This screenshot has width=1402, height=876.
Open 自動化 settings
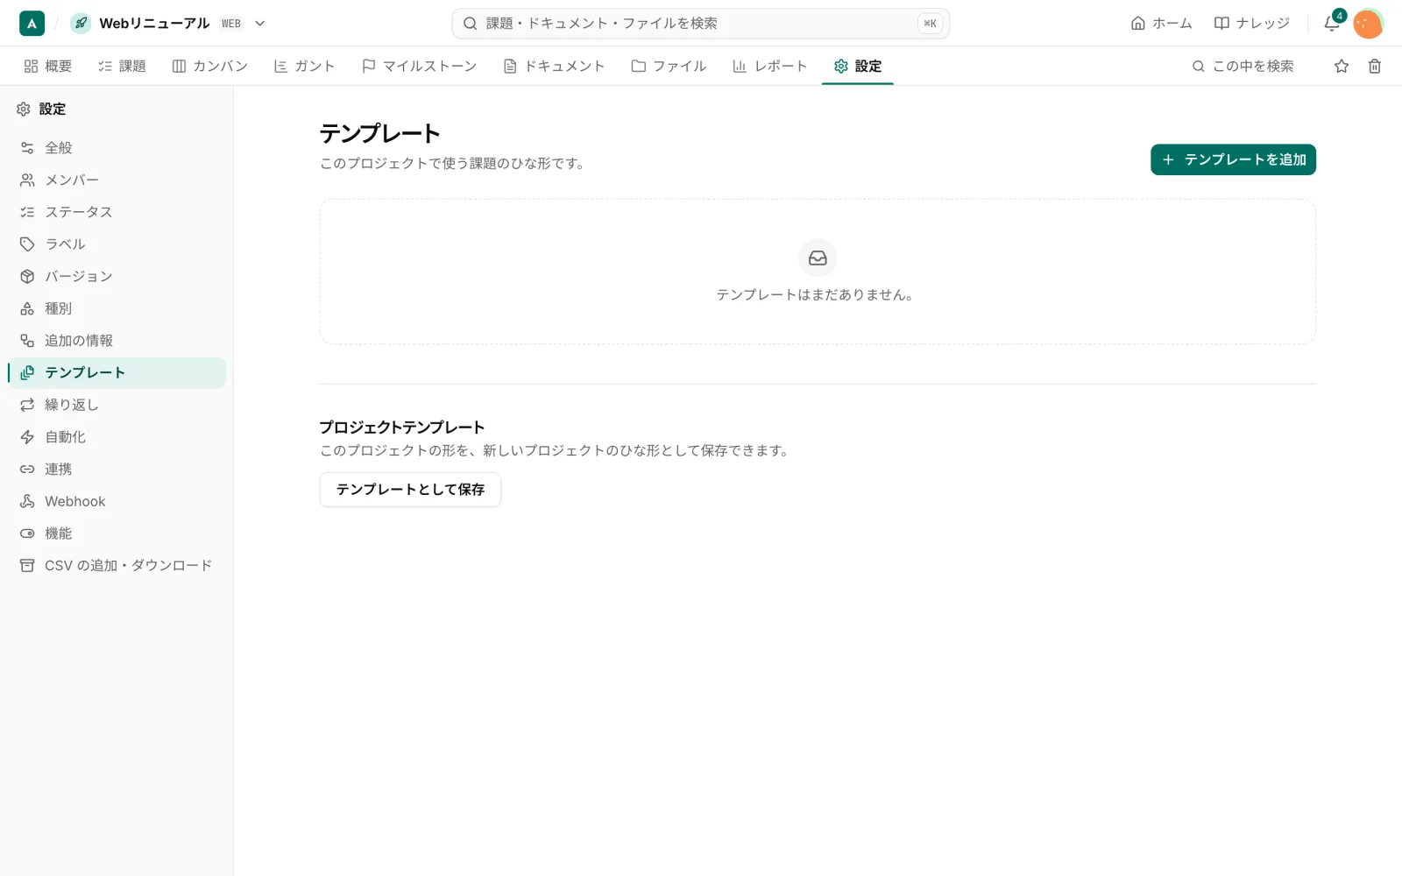[117, 437]
